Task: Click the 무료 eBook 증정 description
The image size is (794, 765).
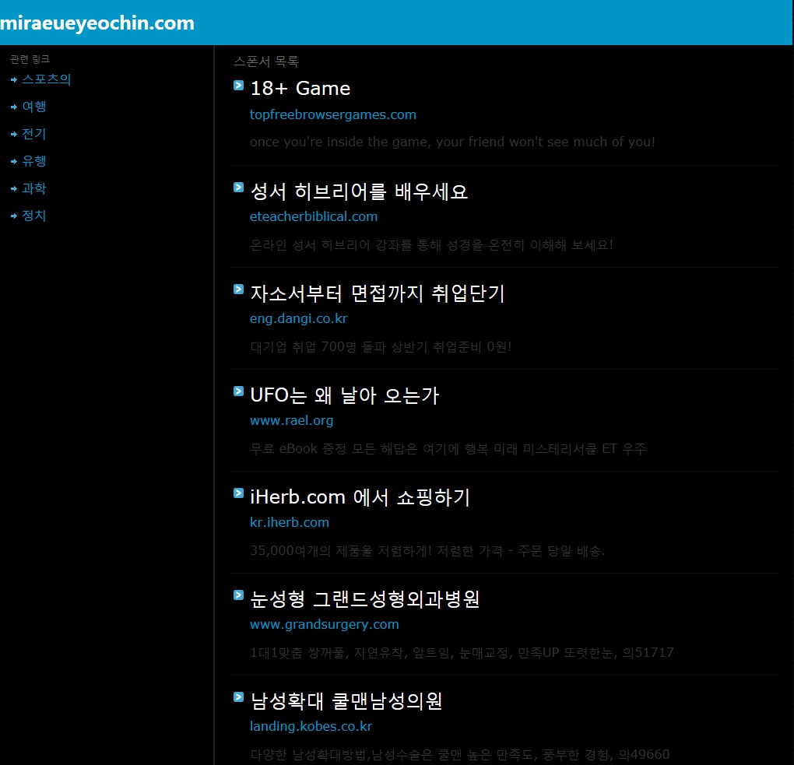Action: [x=448, y=449]
